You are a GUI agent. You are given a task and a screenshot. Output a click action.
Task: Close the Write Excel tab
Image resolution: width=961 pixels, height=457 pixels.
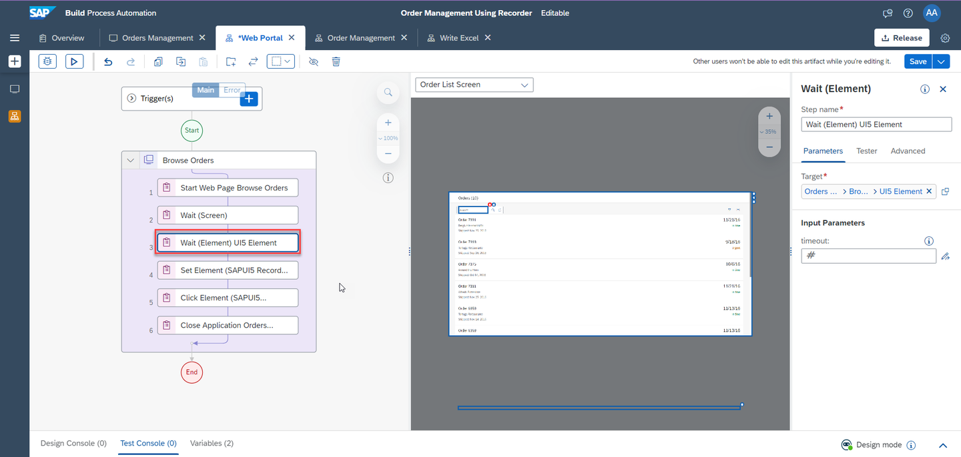coord(488,38)
